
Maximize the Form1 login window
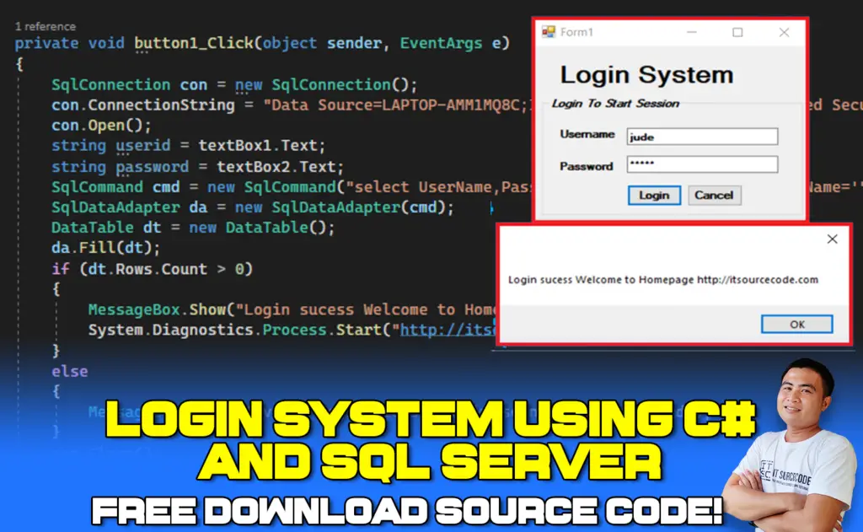pos(737,32)
